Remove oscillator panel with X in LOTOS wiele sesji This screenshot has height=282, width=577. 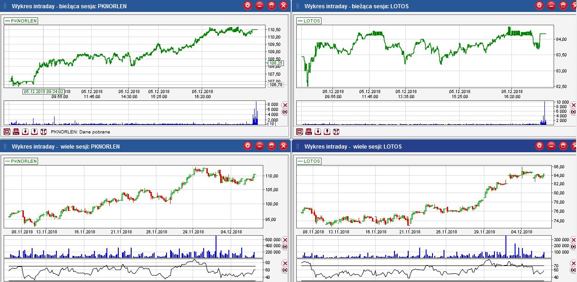point(573,263)
